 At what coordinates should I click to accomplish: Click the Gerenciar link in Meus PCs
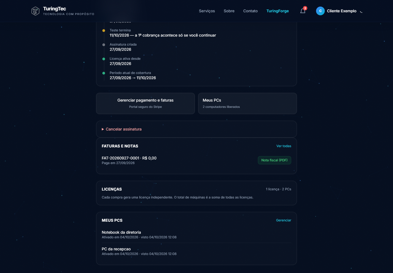coord(284,220)
